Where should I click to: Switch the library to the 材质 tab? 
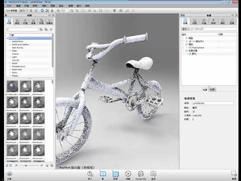[x=9, y=22]
